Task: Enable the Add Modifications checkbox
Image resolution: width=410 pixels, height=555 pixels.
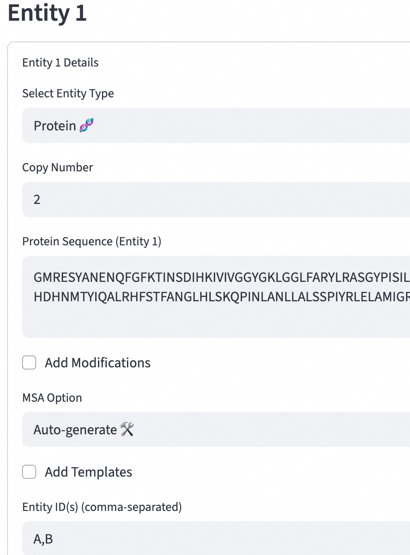Action: 29,363
